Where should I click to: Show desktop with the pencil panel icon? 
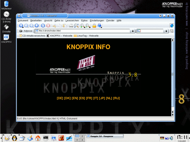(30, 138)
